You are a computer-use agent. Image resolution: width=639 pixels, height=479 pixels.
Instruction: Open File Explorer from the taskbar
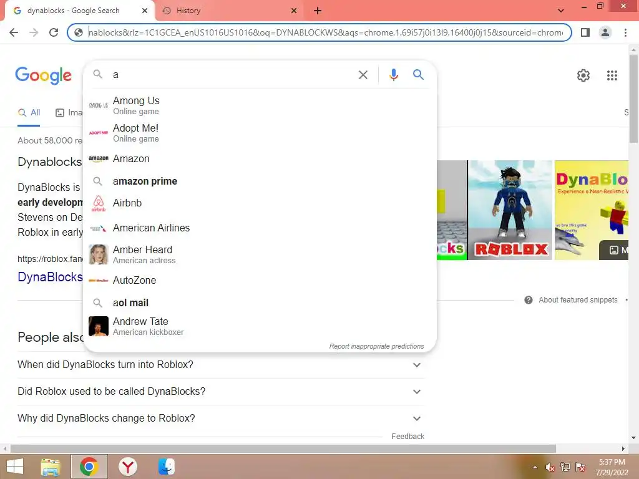51,467
